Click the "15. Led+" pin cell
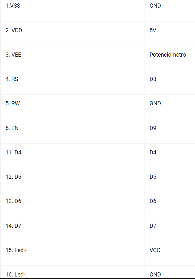 click(16, 250)
